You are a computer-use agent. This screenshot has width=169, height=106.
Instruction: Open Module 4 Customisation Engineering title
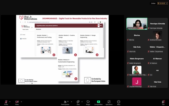[66, 61]
